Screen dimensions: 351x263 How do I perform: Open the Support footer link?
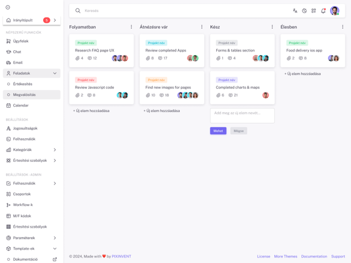pos(338,256)
